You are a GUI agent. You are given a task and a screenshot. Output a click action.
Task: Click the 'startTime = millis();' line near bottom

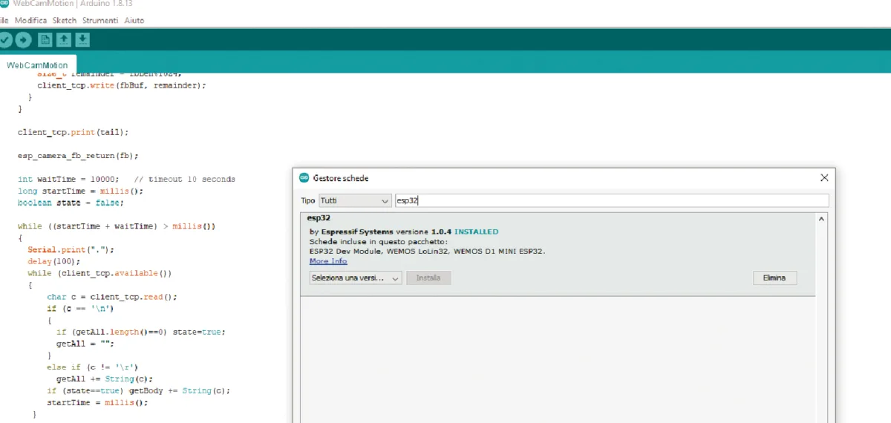97,403
